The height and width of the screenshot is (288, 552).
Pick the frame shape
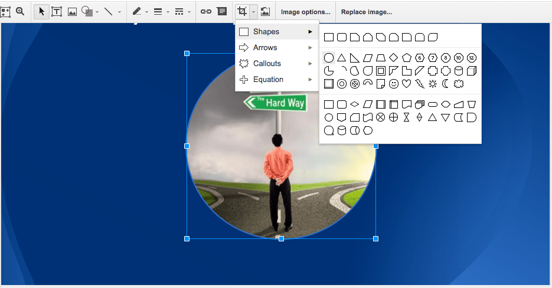(x=381, y=71)
